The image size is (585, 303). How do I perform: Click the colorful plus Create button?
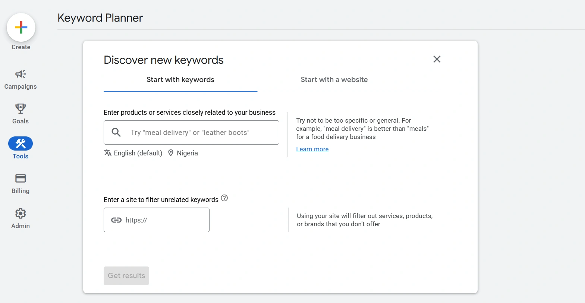tap(21, 27)
